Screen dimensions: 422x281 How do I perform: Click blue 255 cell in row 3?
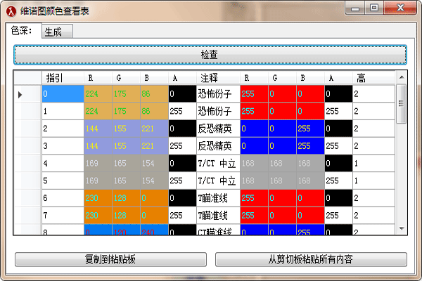[x=310, y=146]
